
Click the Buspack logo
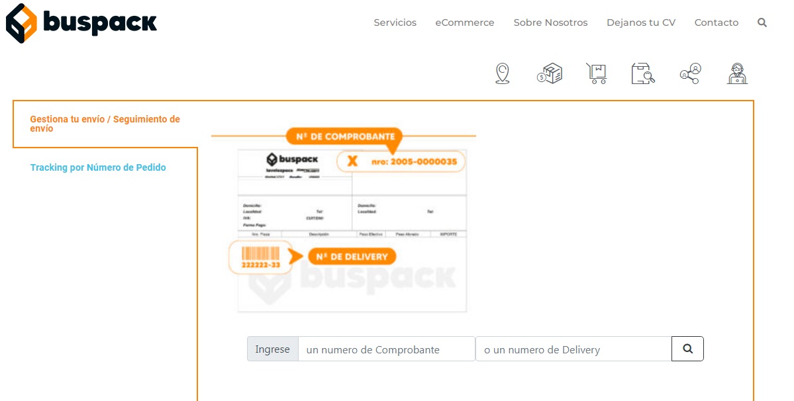coord(81,22)
